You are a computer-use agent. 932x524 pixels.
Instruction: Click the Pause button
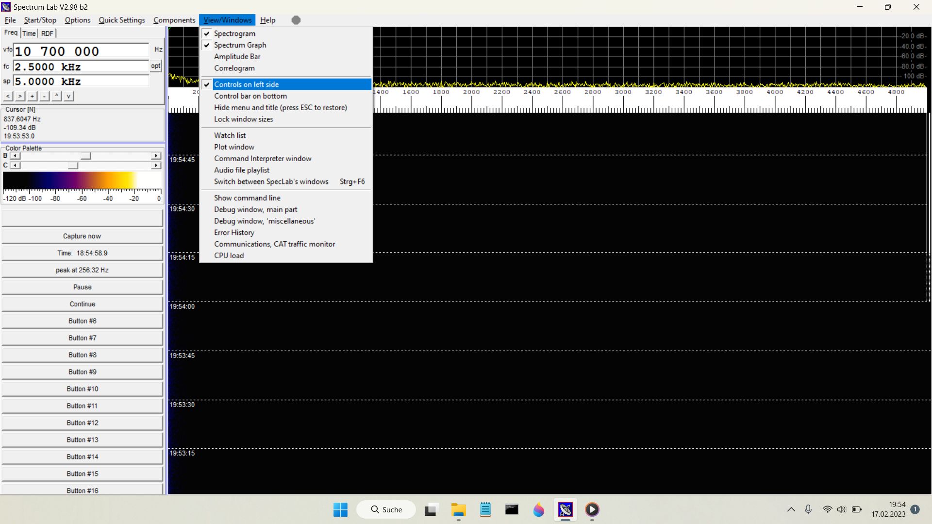(82, 287)
